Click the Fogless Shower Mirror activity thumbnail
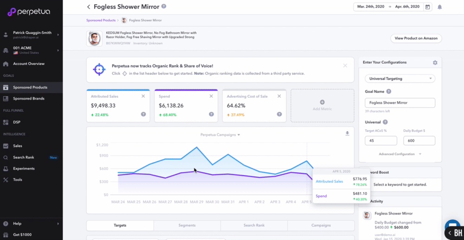464x240 pixels. pyautogui.click(x=367, y=215)
